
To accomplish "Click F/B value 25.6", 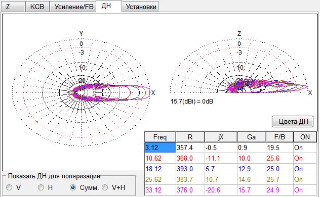I will [279, 158].
